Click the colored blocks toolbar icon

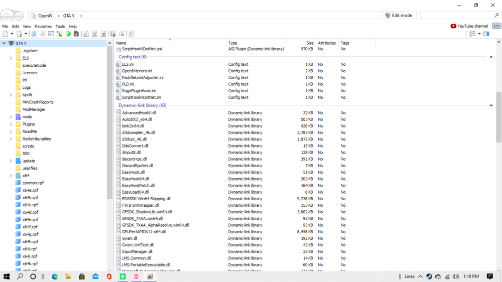(60, 34)
